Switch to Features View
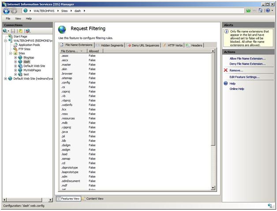 (x=68, y=199)
